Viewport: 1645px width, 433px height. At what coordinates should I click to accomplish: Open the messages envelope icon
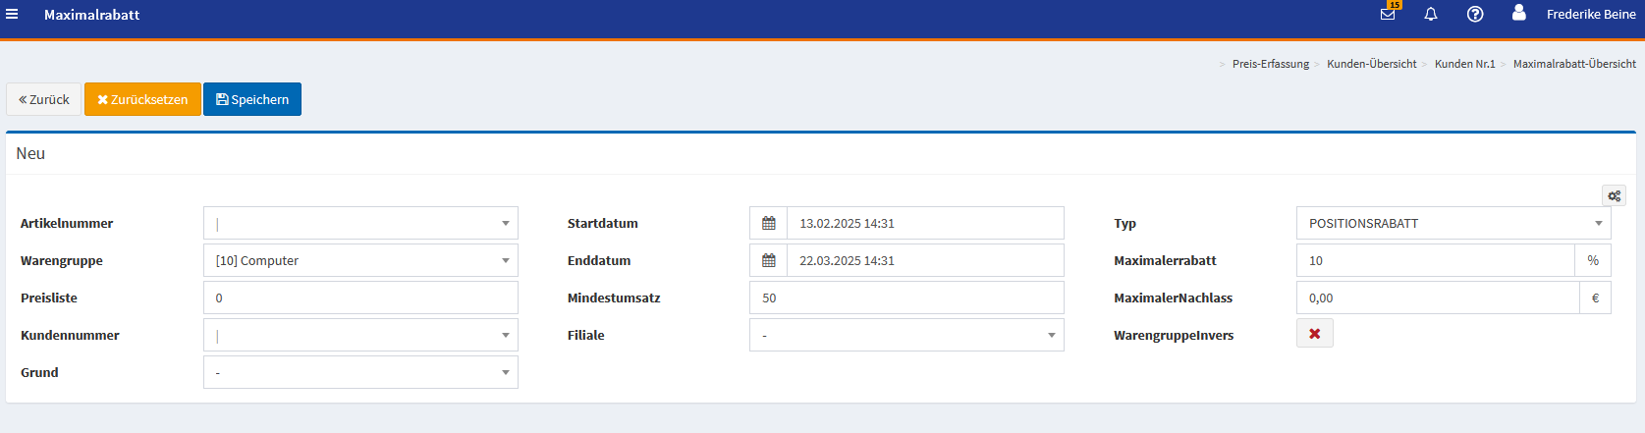pyautogui.click(x=1388, y=14)
